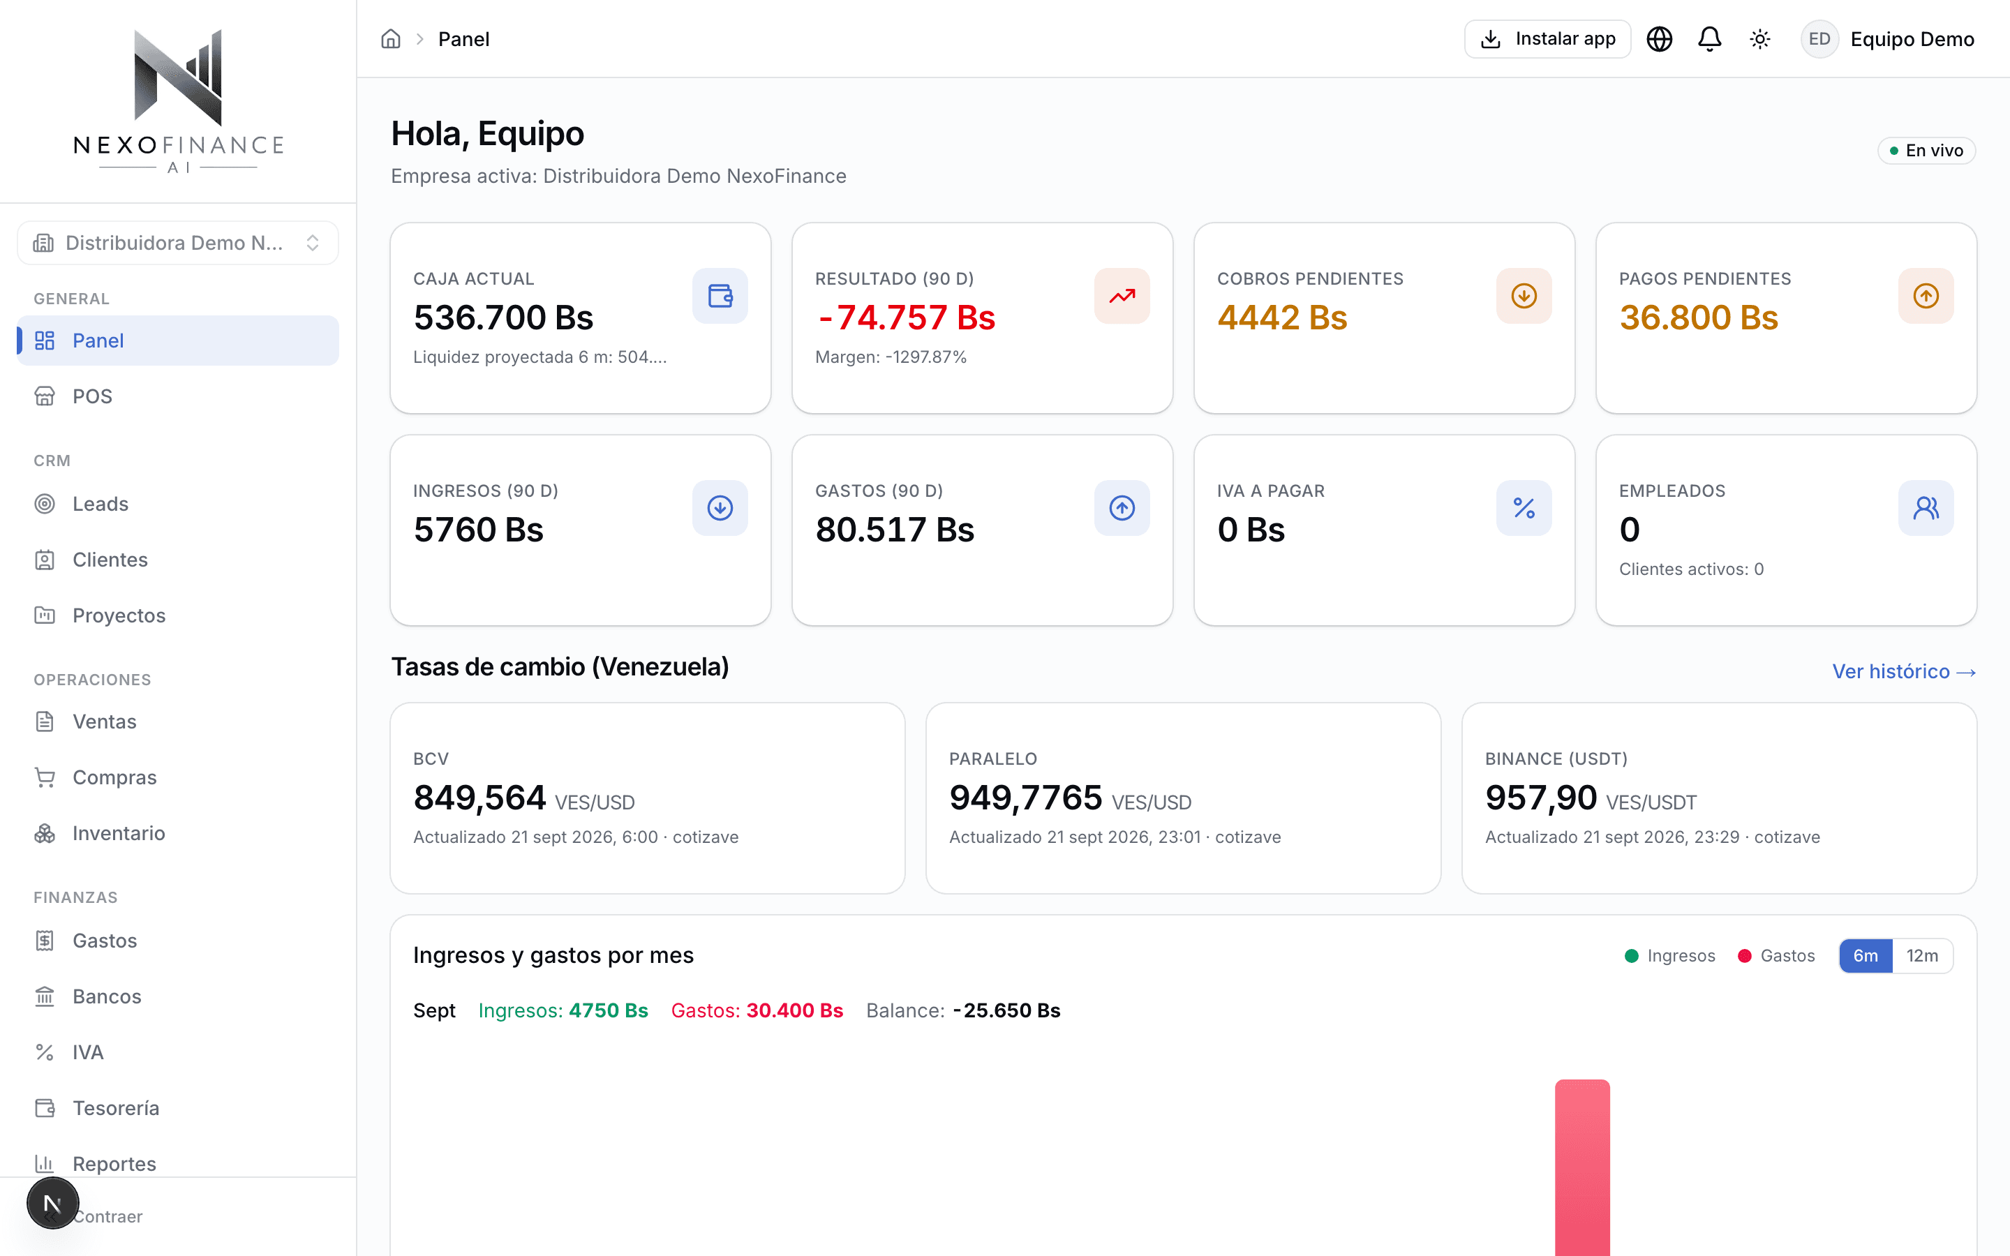Screen dimensions: 2010x1256
Task: Click the down-arrow icon on Cobros Pendientes
Action: (x=1524, y=296)
